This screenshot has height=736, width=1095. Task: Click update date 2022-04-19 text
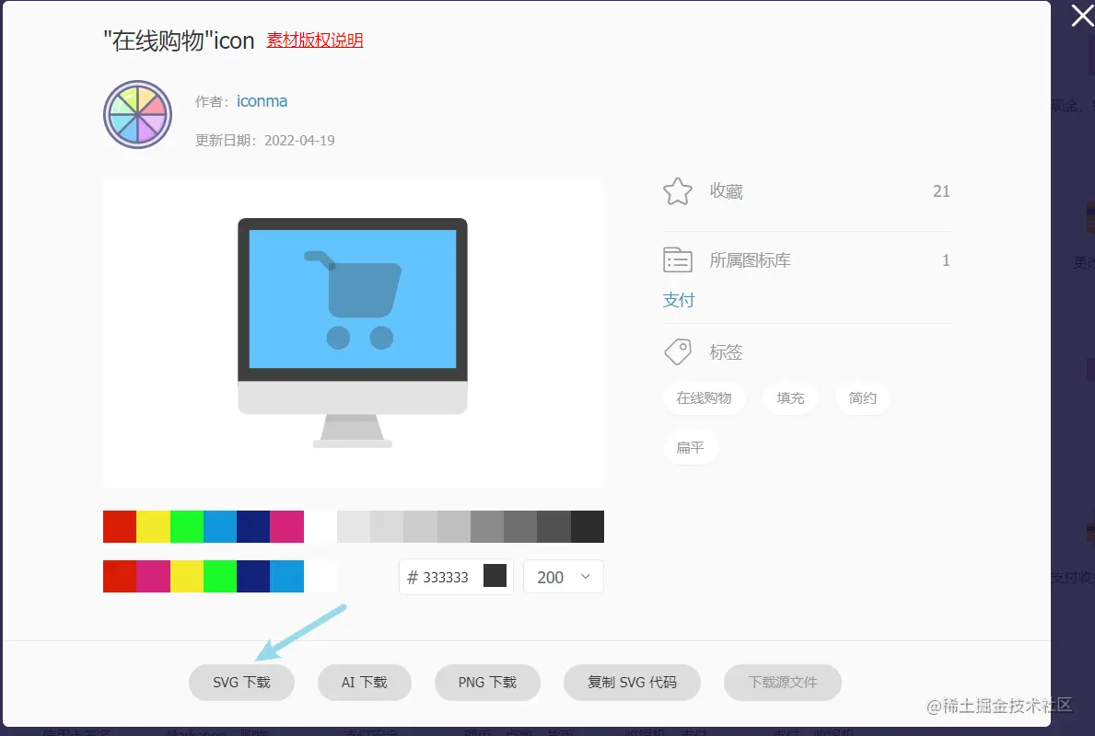[299, 140]
